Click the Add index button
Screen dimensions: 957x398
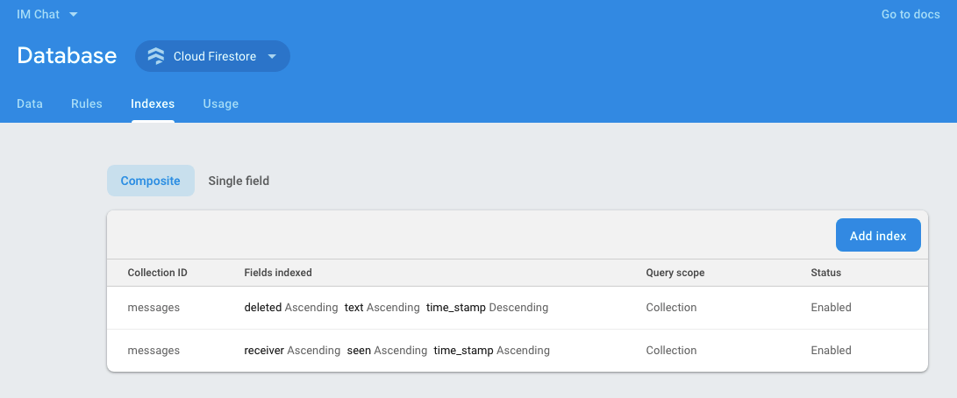tap(878, 235)
